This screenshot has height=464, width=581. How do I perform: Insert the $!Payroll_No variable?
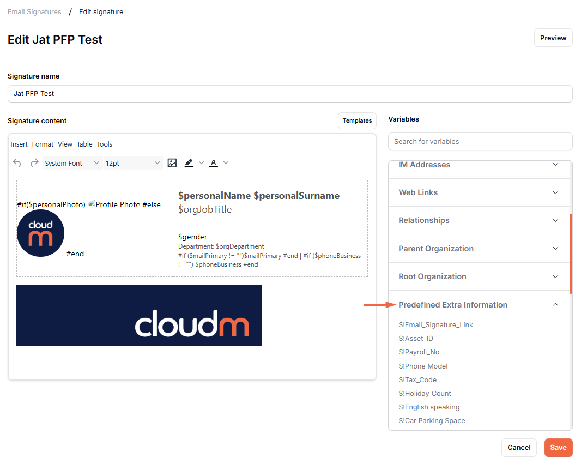click(419, 352)
